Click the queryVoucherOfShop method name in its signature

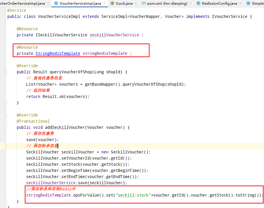point(71,72)
